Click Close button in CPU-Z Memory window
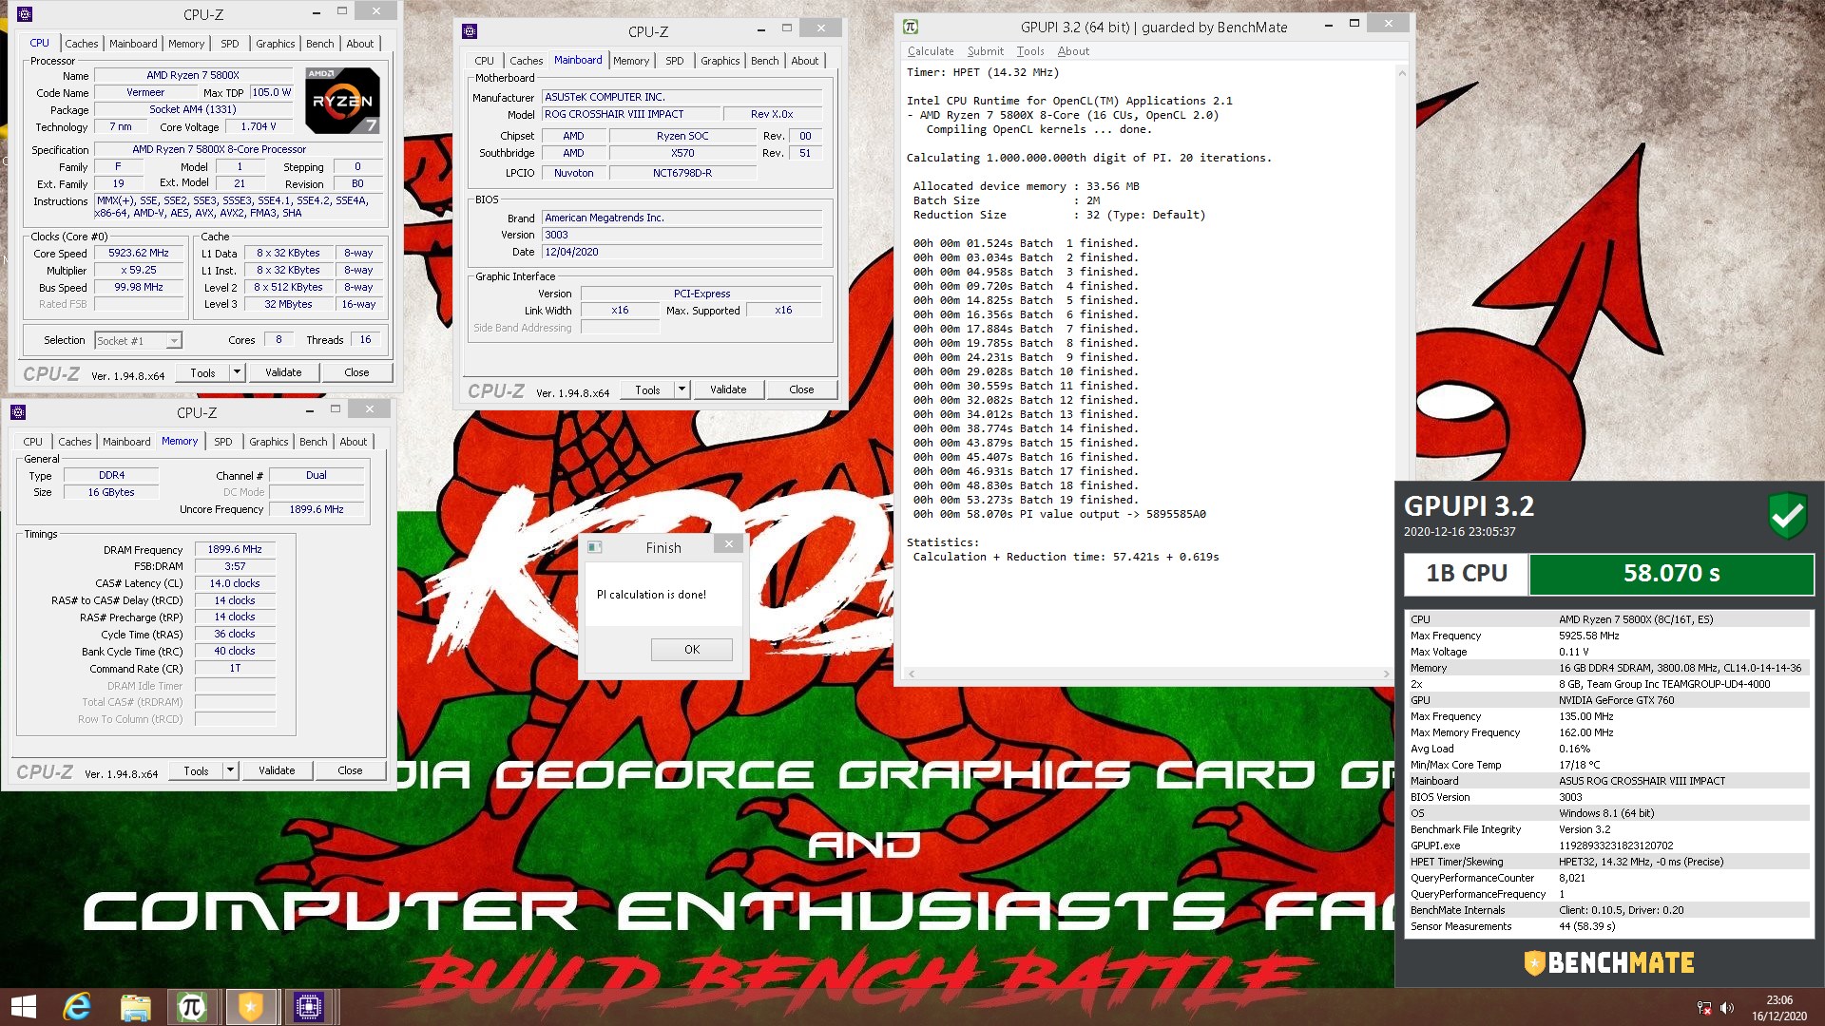Image resolution: width=1825 pixels, height=1026 pixels. [350, 770]
